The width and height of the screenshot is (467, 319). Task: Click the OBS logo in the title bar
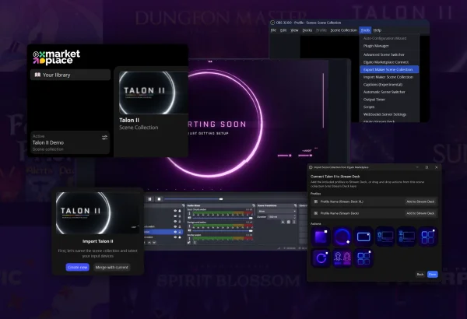(272, 23)
